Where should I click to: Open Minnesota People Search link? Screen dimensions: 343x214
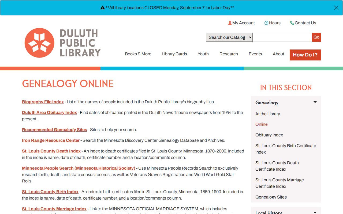[79, 168]
